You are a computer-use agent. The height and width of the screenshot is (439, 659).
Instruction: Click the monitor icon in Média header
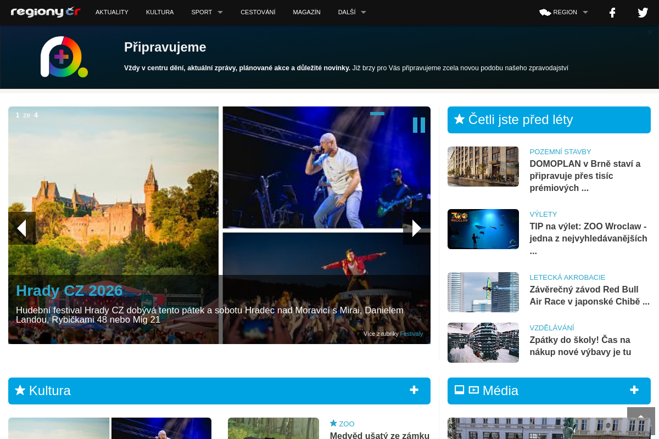(x=460, y=390)
